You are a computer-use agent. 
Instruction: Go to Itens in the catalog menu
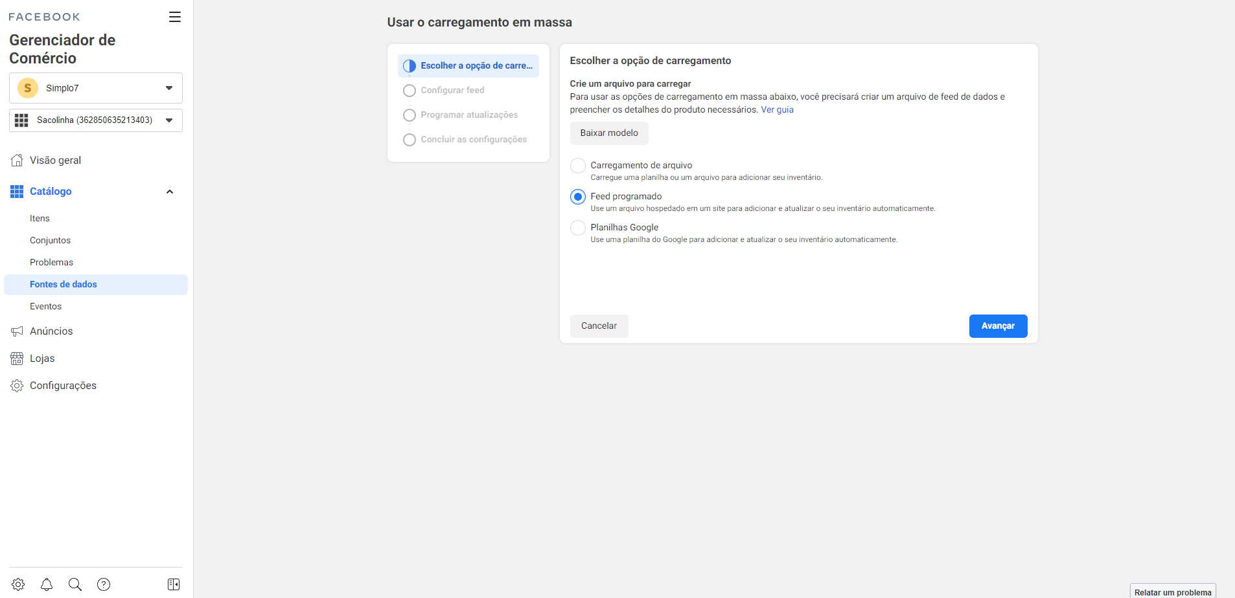point(40,219)
